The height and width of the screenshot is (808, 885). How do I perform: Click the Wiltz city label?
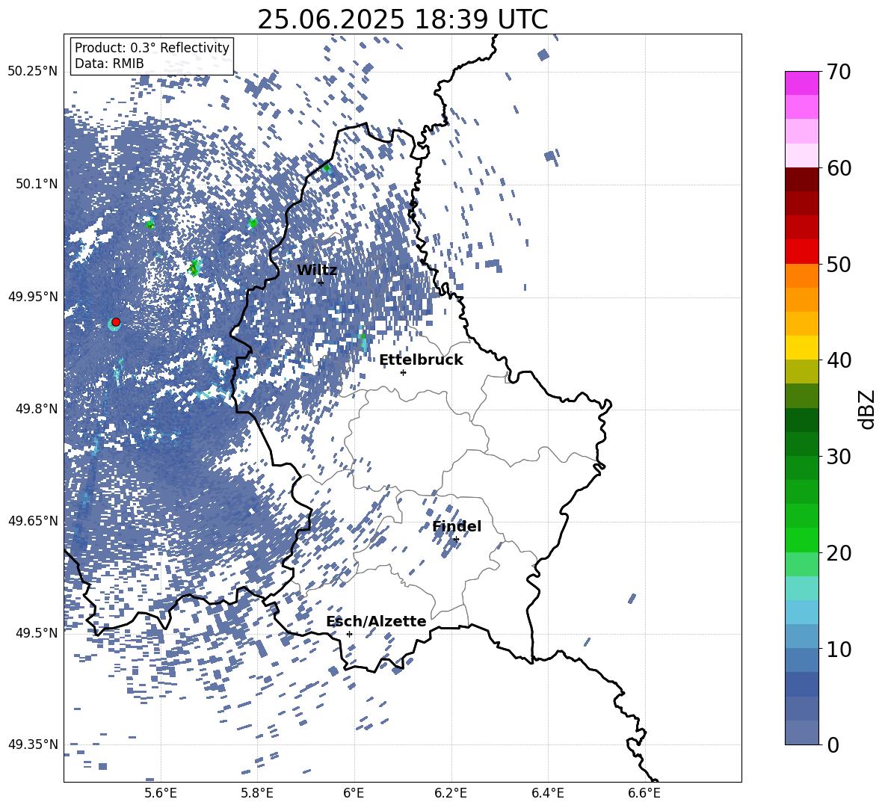click(317, 270)
